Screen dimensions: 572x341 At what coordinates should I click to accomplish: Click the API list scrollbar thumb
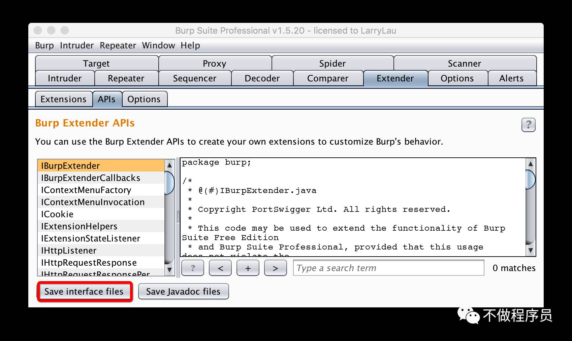click(169, 183)
